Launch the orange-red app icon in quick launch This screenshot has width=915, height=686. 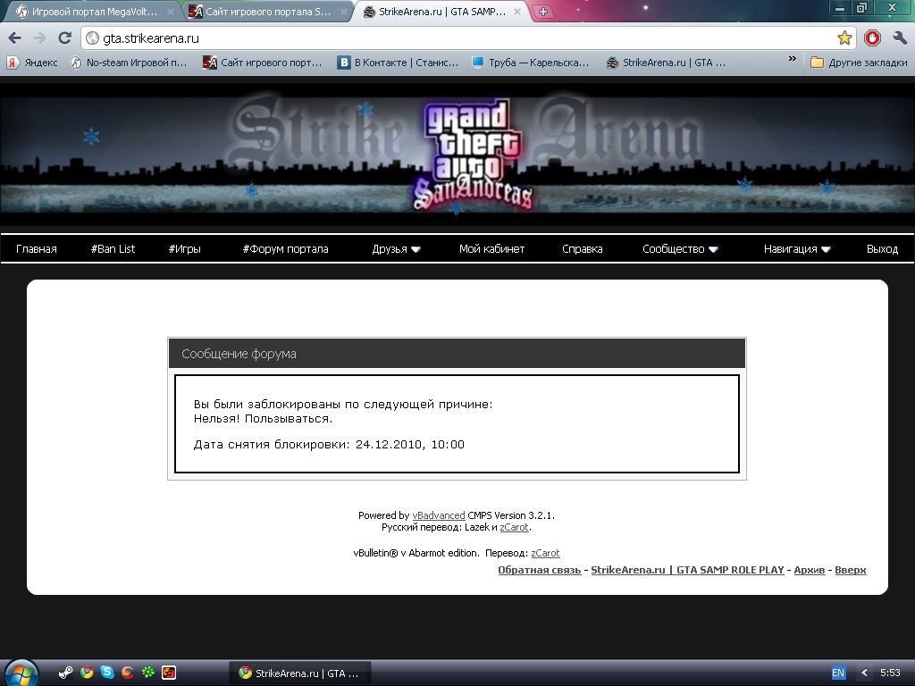[169, 673]
